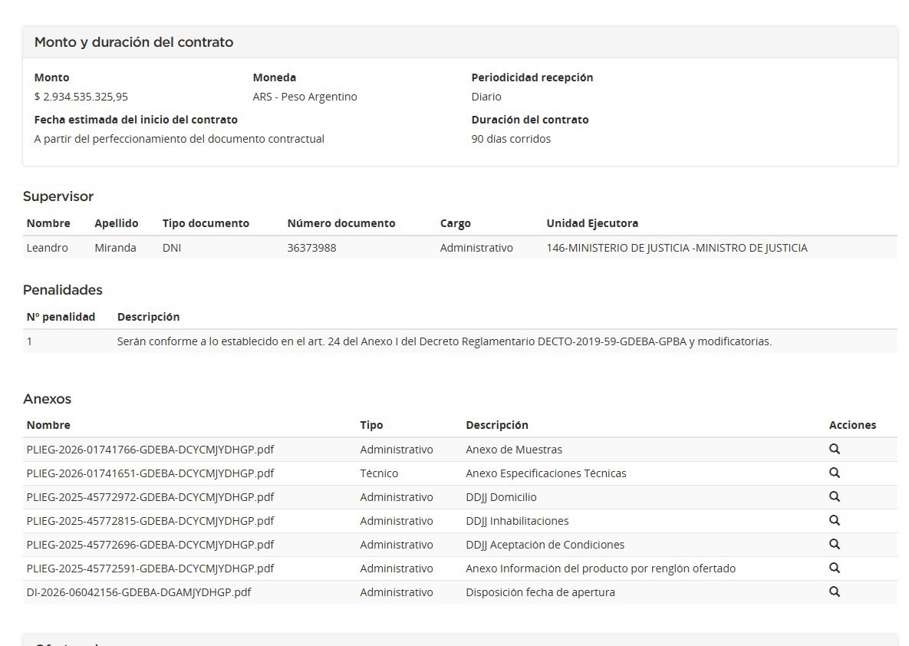Open magnifier for DDJJ Inhabilitaciones
This screenshot has width=909, height=646.
tap(835, 520)
